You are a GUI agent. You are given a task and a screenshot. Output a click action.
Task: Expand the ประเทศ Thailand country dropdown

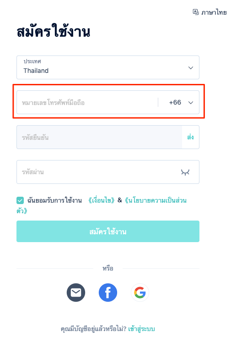pyautogui.click(x=108, y=67)
